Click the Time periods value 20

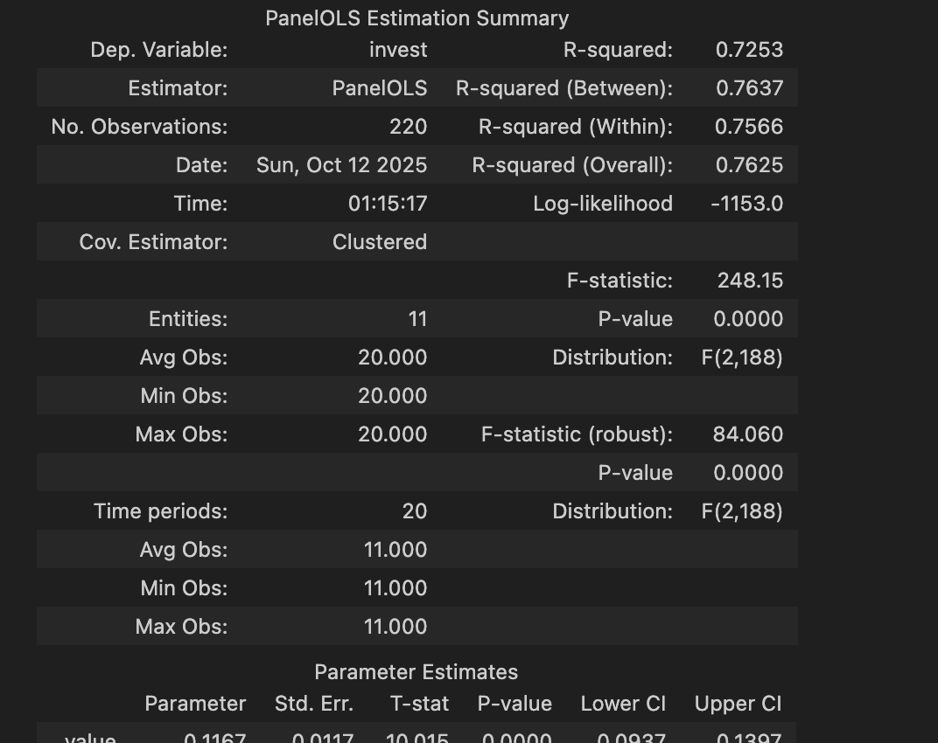click(x=415, y=511)
